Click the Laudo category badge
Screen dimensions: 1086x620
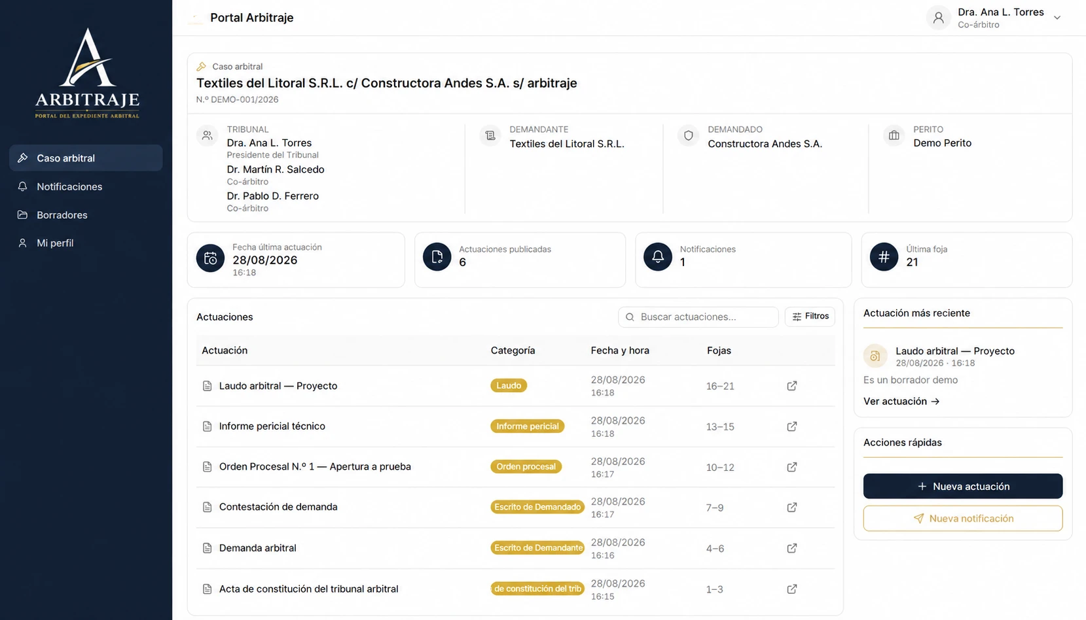click(x=509, y=386)
